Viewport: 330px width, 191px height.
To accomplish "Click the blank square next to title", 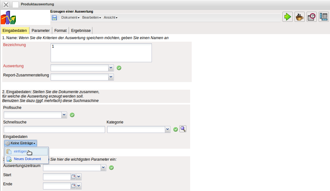I will point(16,5).
